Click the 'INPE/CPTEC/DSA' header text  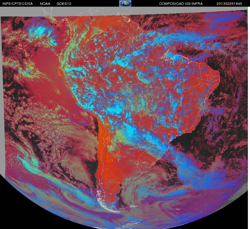coord(18,4)
